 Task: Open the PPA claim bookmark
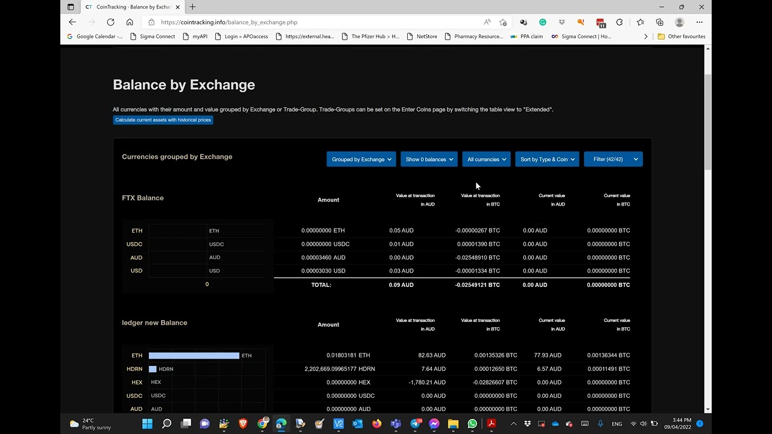527,36
